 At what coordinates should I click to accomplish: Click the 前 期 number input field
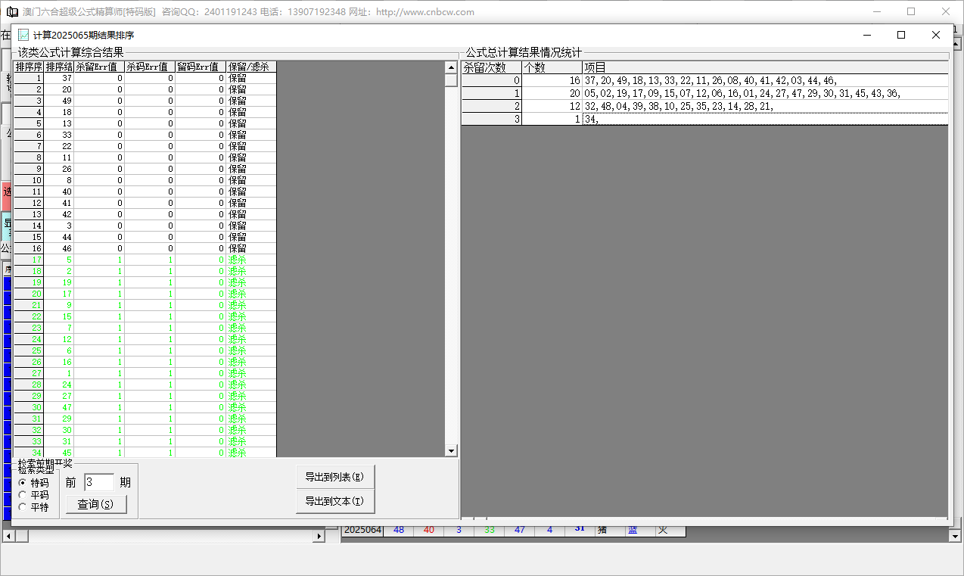[x=98, y=482]
